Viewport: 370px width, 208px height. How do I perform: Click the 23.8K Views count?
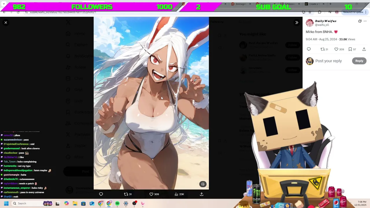[x=347, y=39]
